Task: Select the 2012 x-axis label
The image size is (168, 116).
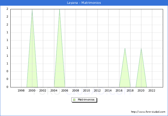Action: [97, 90]
